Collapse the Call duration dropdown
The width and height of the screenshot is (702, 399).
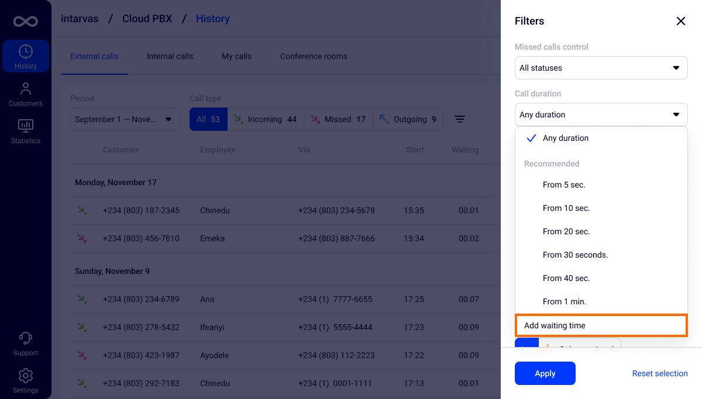coord(601,115)
